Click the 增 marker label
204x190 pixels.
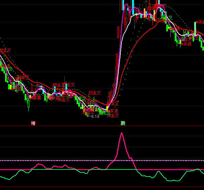(33, 123)
